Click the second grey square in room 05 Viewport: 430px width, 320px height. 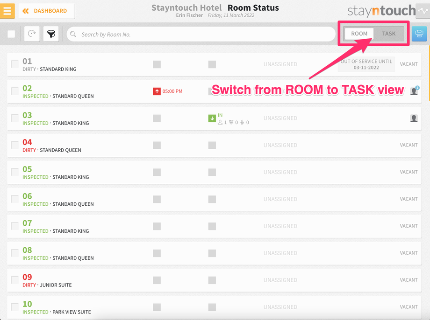212,172
